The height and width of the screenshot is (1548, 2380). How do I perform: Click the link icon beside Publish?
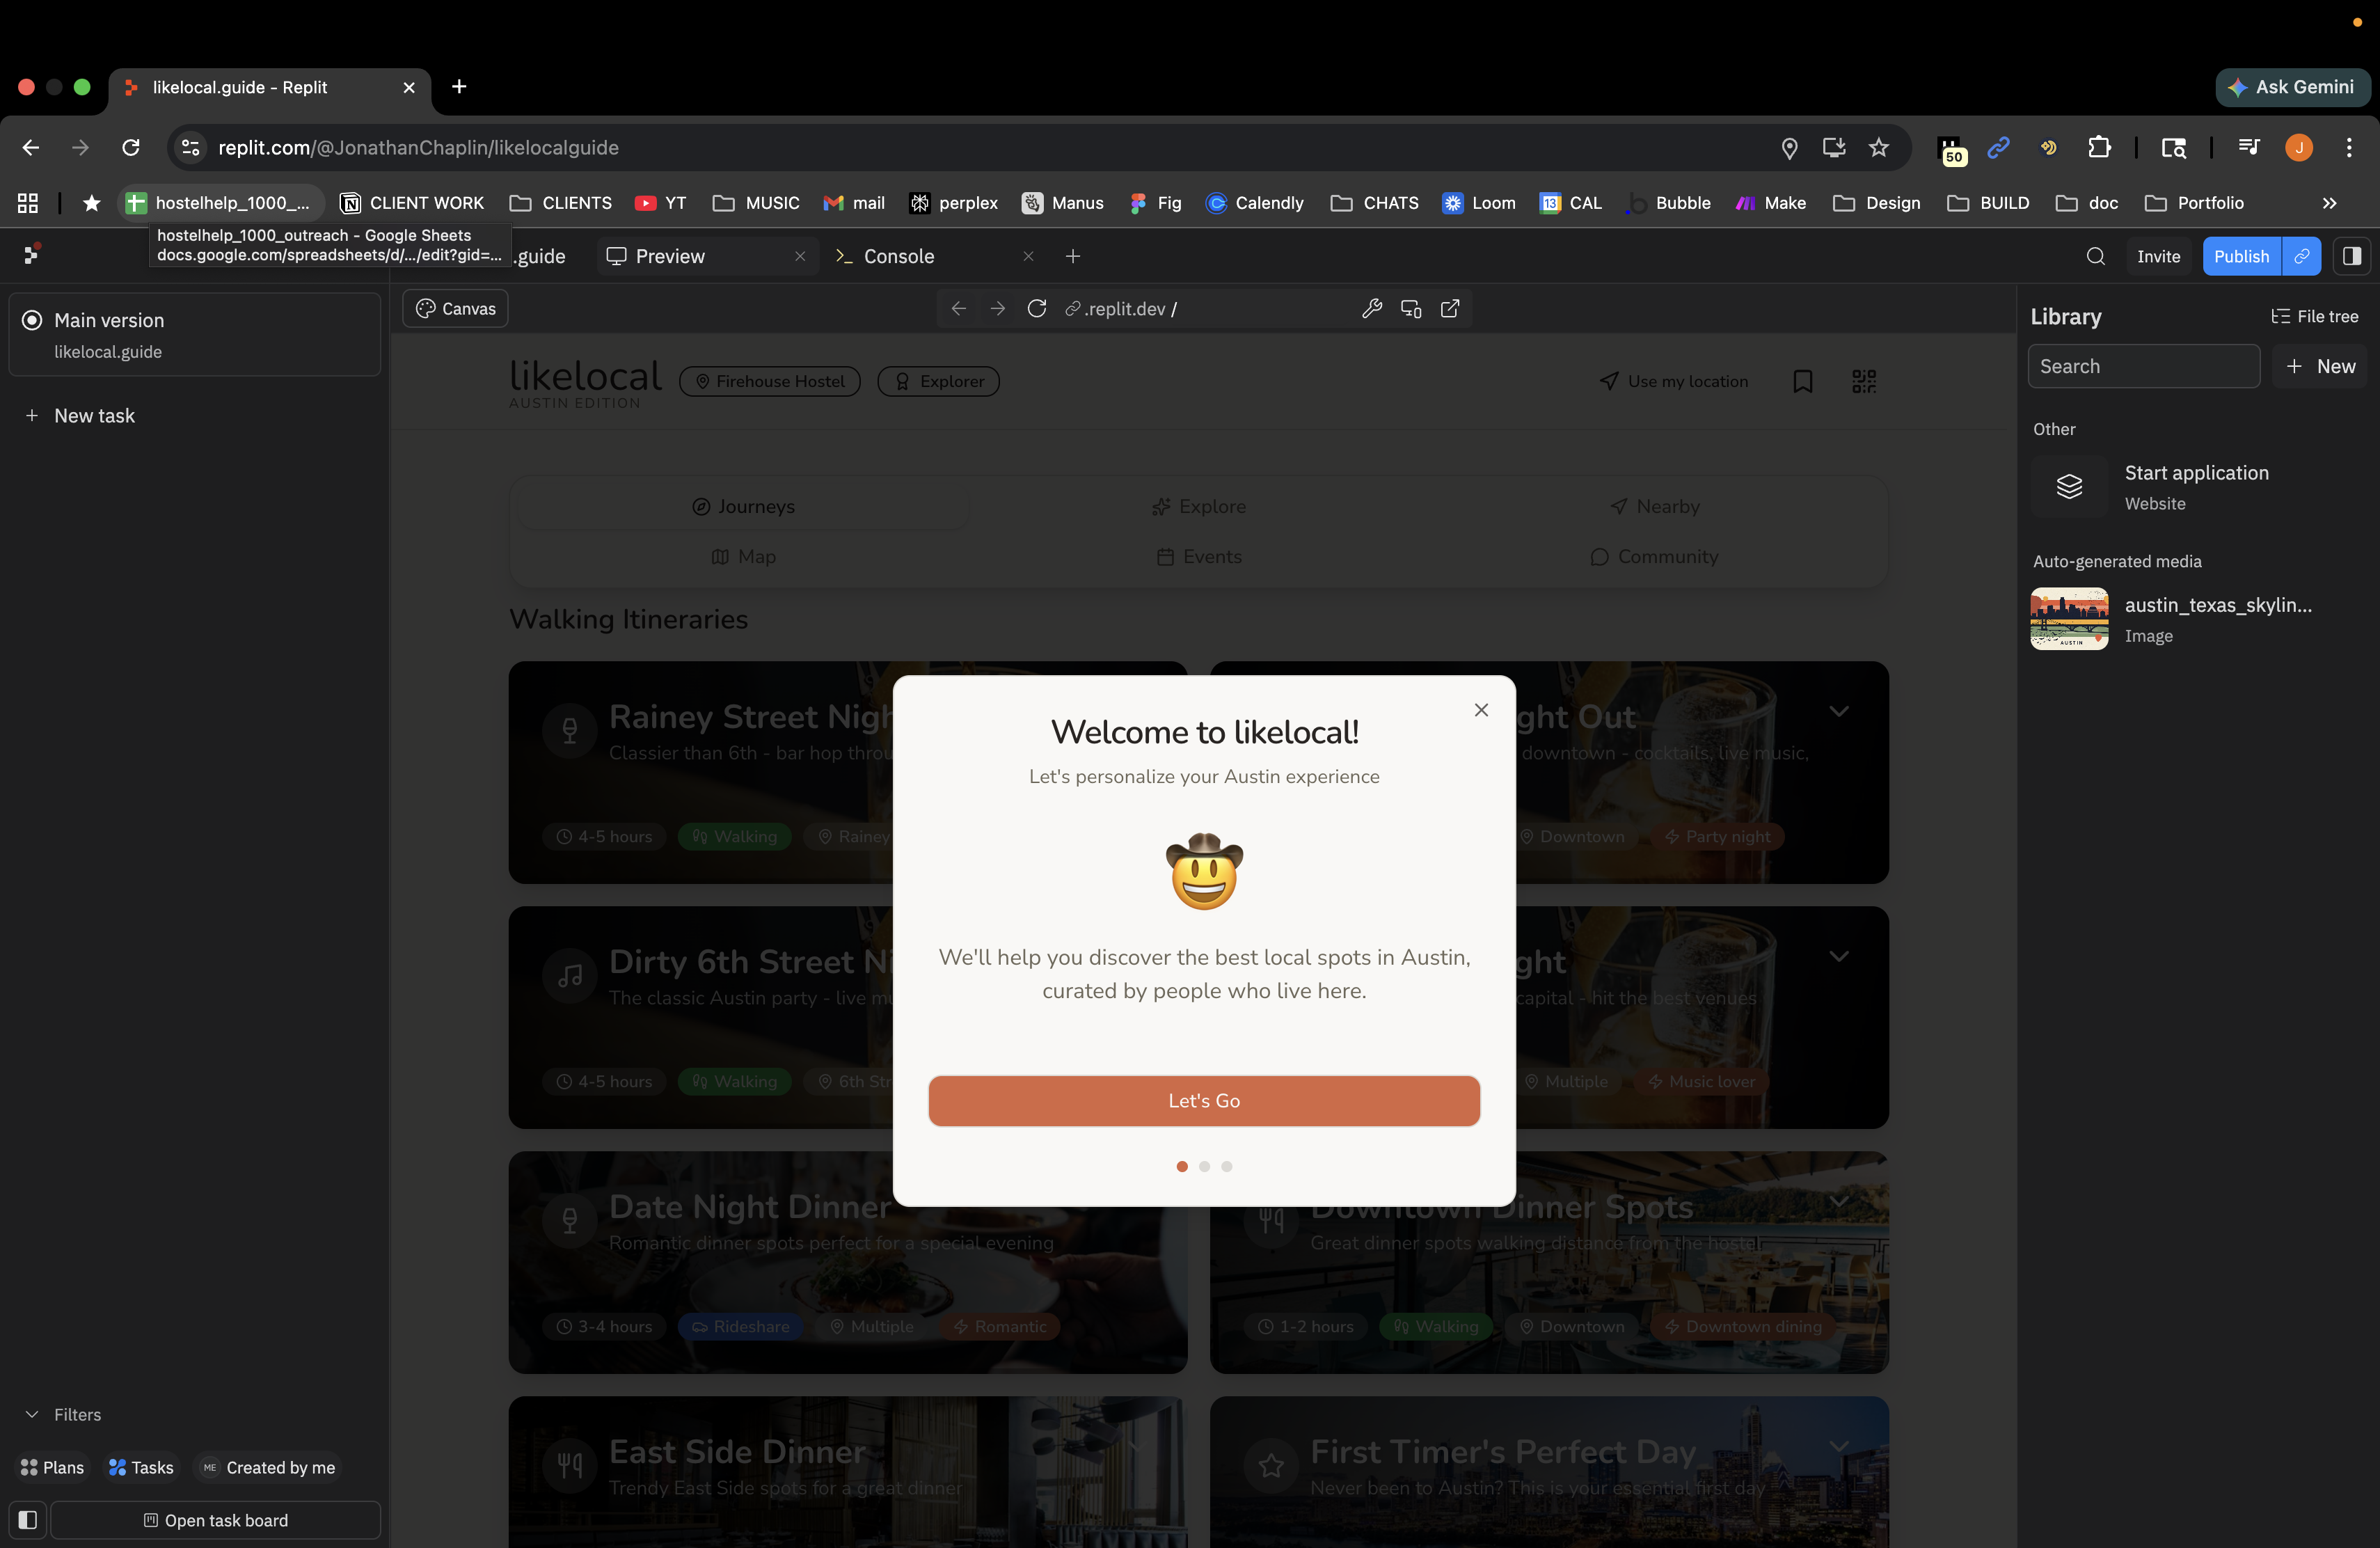(x=2301, y=256)
